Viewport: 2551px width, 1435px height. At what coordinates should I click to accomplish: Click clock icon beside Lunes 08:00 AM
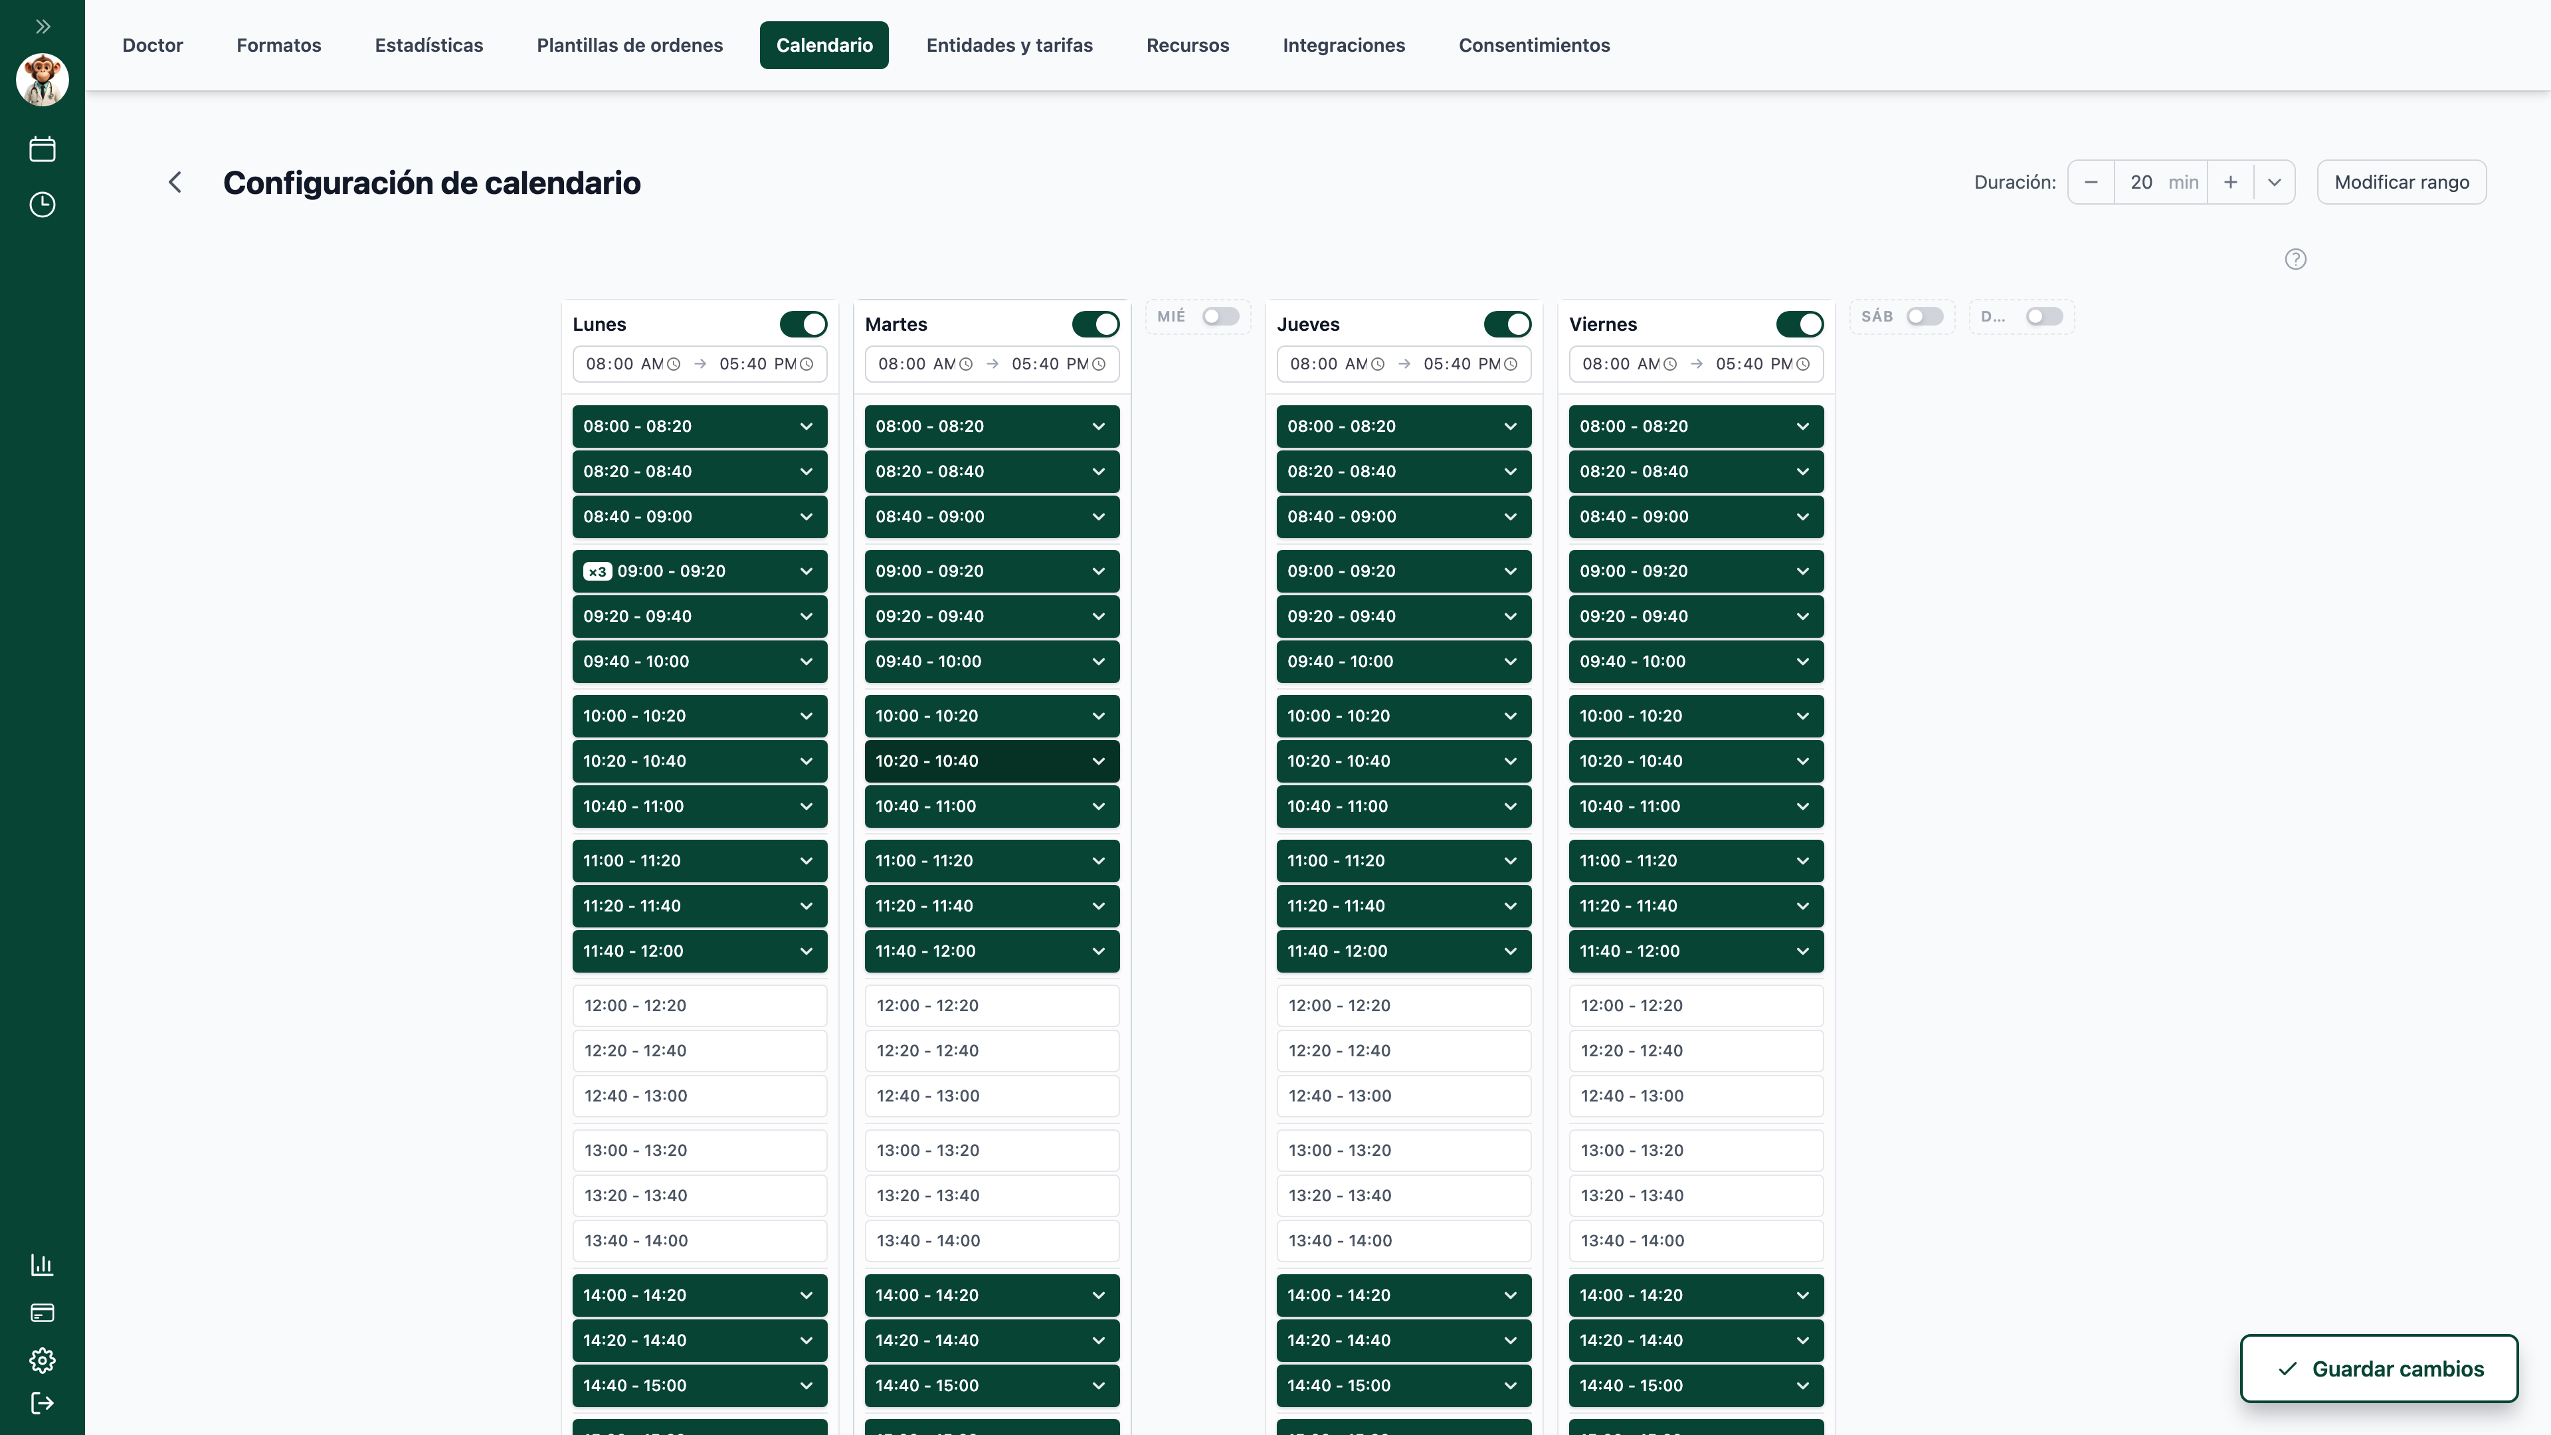point(674,365)
